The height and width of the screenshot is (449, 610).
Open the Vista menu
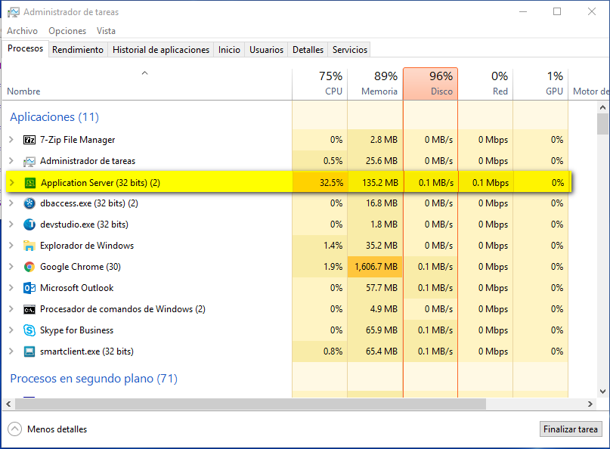[106, 31]
